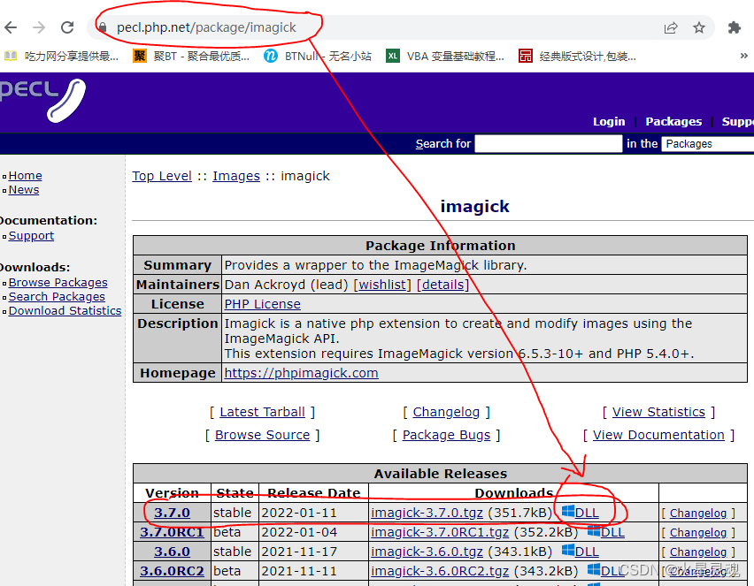
Task: Go to Home in the sidebar
Action: point(25,176)
